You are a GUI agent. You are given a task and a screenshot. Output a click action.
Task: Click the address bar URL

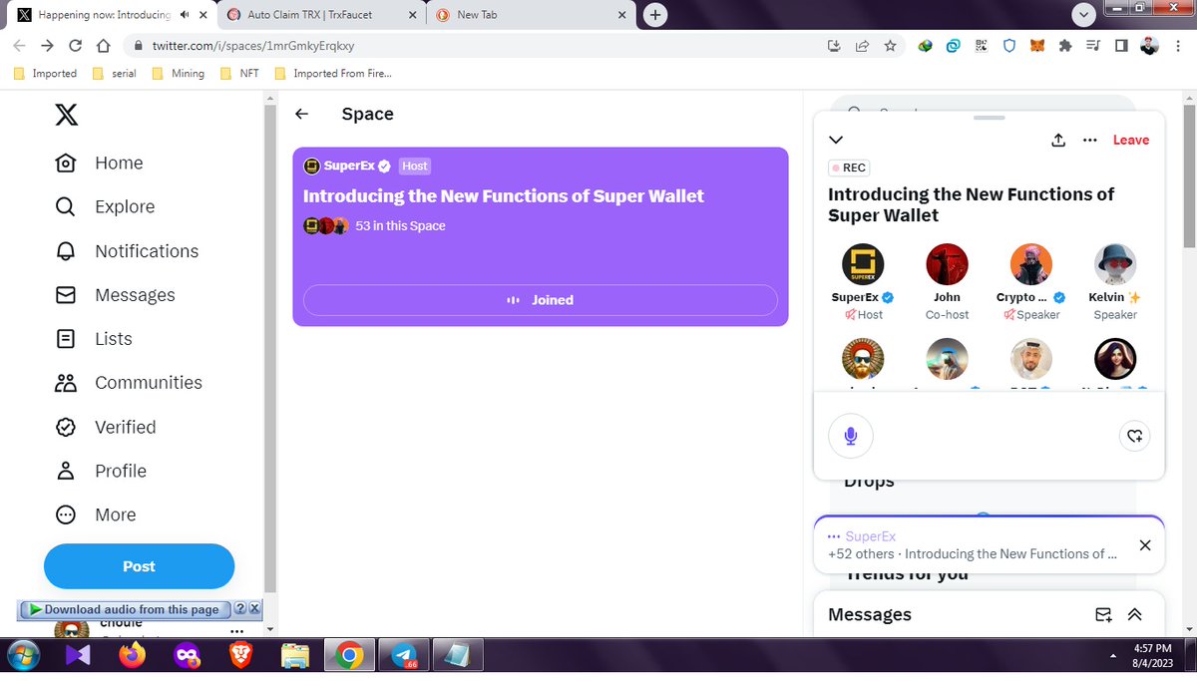click(x=251, y=46)
